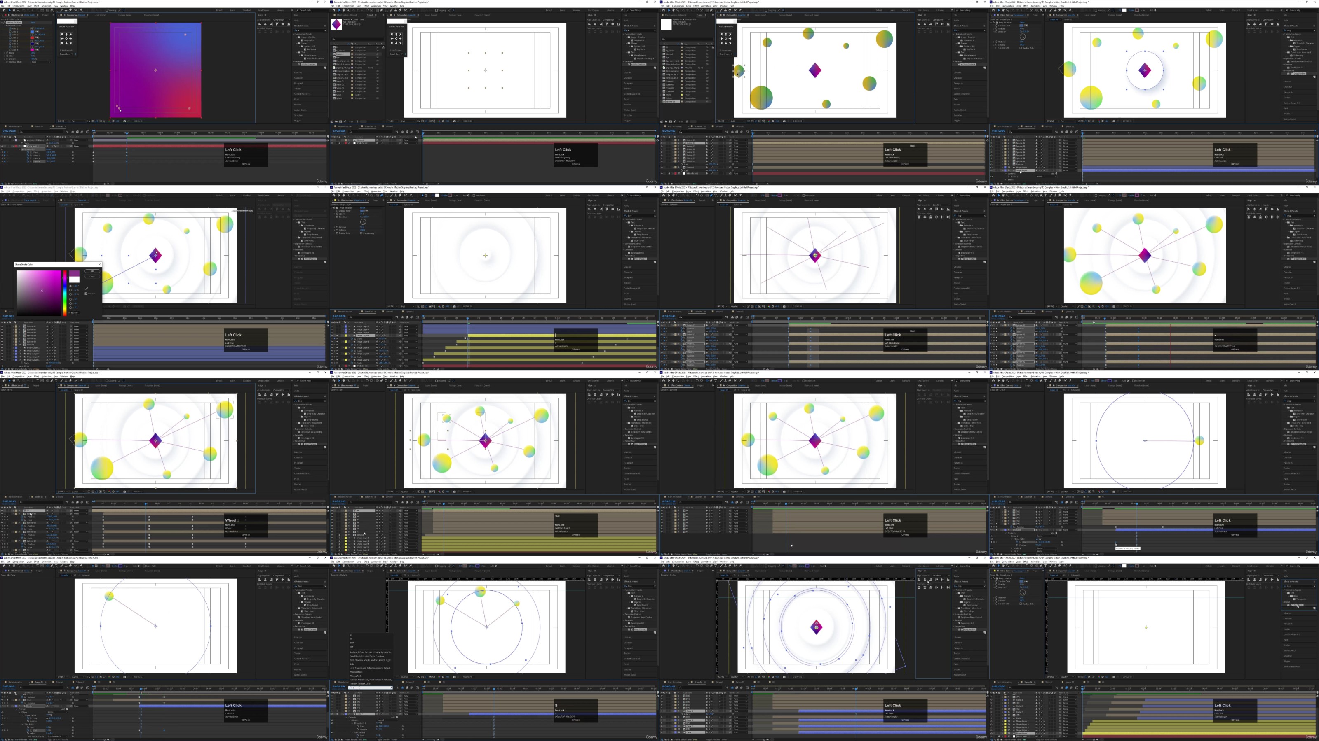Choose Missing Fonts from timeline search suggestions
The height and width of the screenshot is (741, 1319).
(x=356, y=676)
